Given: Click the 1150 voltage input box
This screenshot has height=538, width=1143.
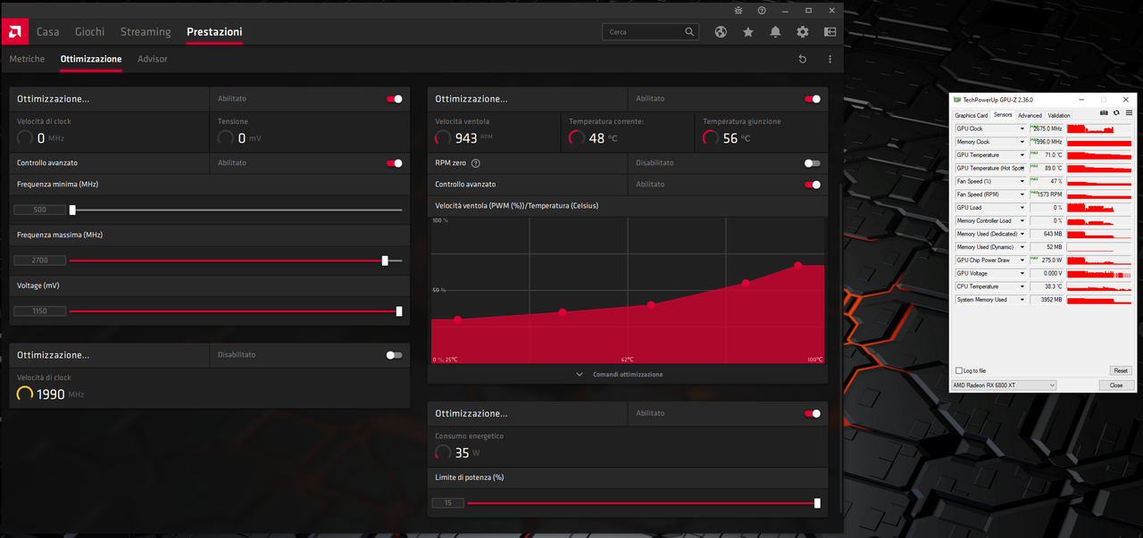Looking at the screenshot, I should click(x=40, y=311).
